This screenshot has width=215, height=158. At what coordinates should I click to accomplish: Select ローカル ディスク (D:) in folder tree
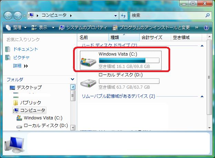click(46, 125)
